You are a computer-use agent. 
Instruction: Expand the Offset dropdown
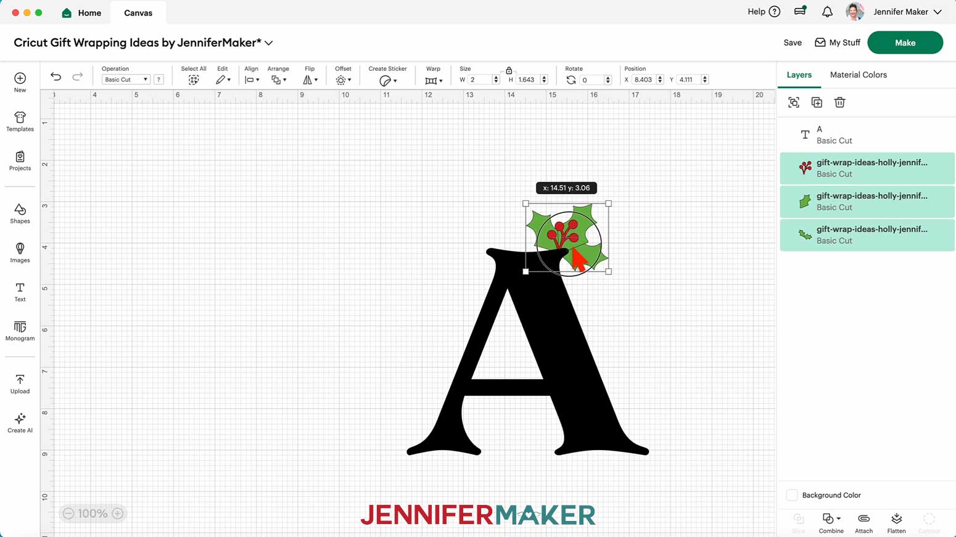[343, 80]
